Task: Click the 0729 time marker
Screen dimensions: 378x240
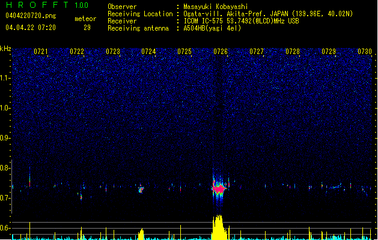Action: [x=329, y=52]
